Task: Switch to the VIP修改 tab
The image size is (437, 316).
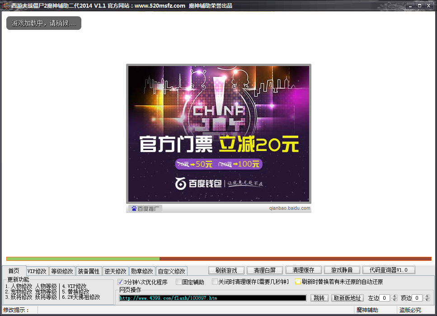Action: [37, 271]
